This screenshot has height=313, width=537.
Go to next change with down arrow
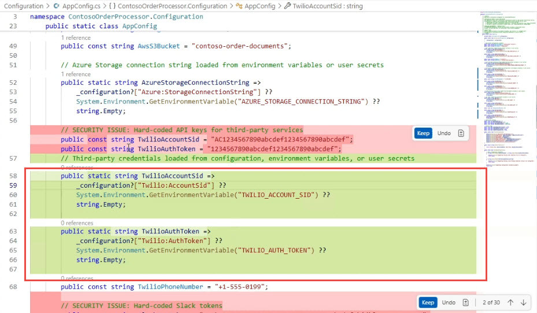[524, 303]
